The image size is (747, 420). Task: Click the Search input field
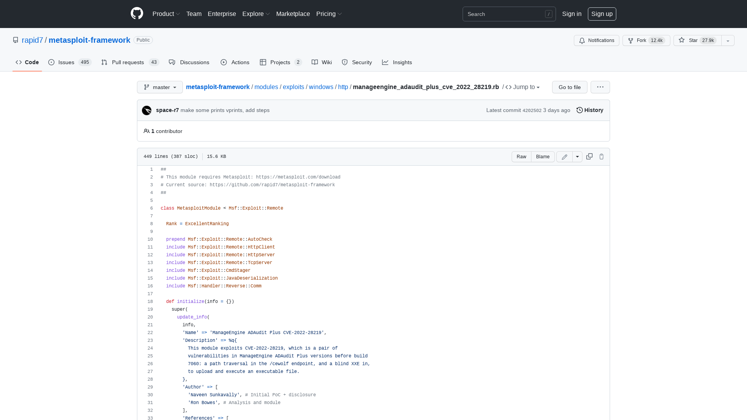pyautogui.click(x=506, y=14)
